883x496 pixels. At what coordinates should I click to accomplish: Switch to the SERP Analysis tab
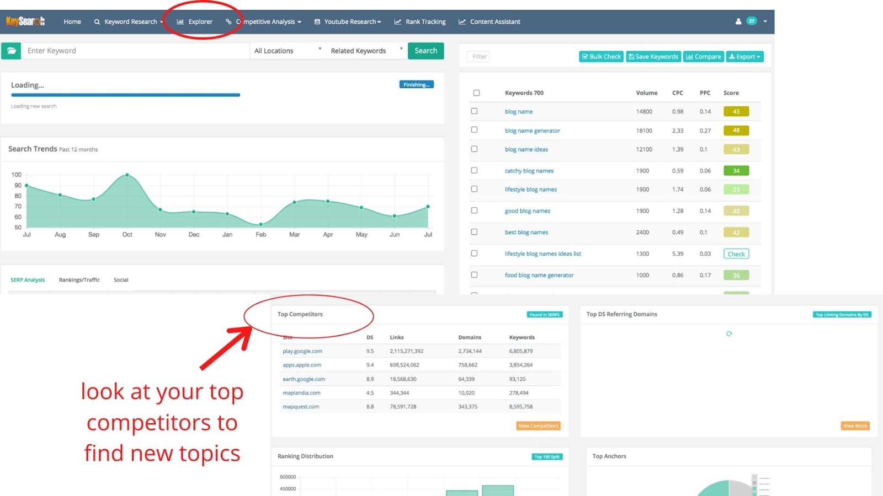(28, 280)
